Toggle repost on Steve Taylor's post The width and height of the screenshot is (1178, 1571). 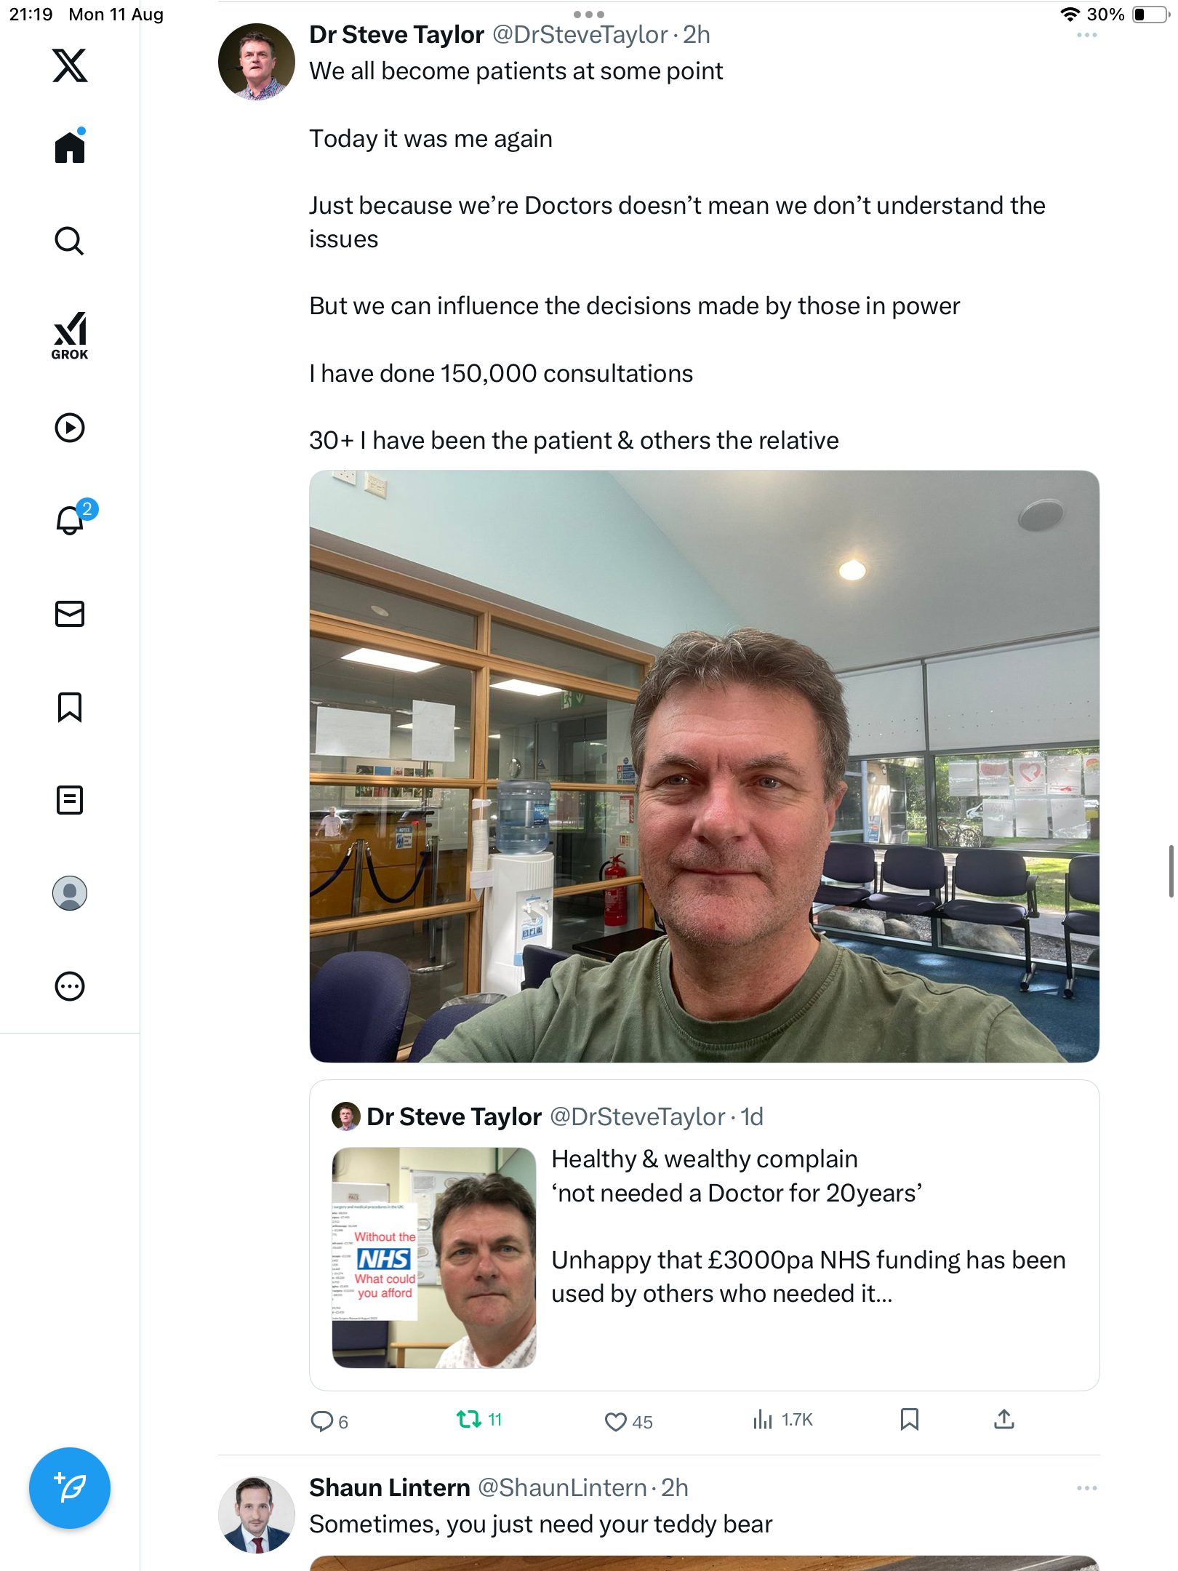pyautogui.click(x=469, y=1420)
